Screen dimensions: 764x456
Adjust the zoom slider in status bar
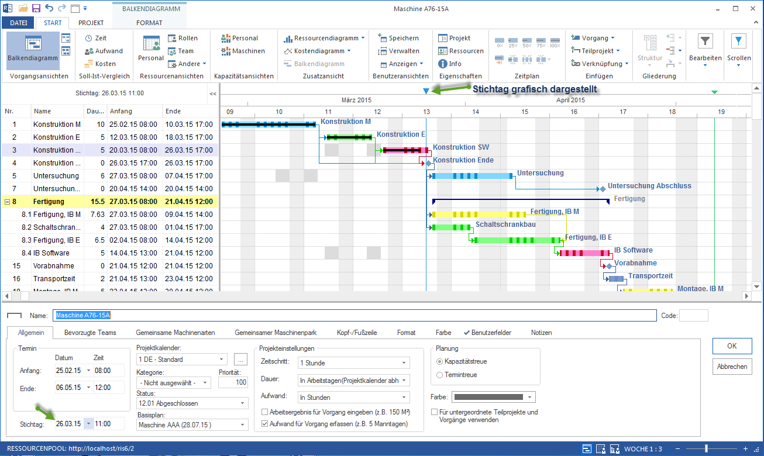click(x=707, y=448)
